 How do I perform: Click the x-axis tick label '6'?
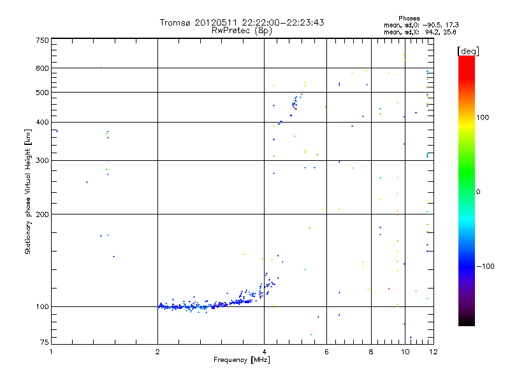[x=326, y=352]
